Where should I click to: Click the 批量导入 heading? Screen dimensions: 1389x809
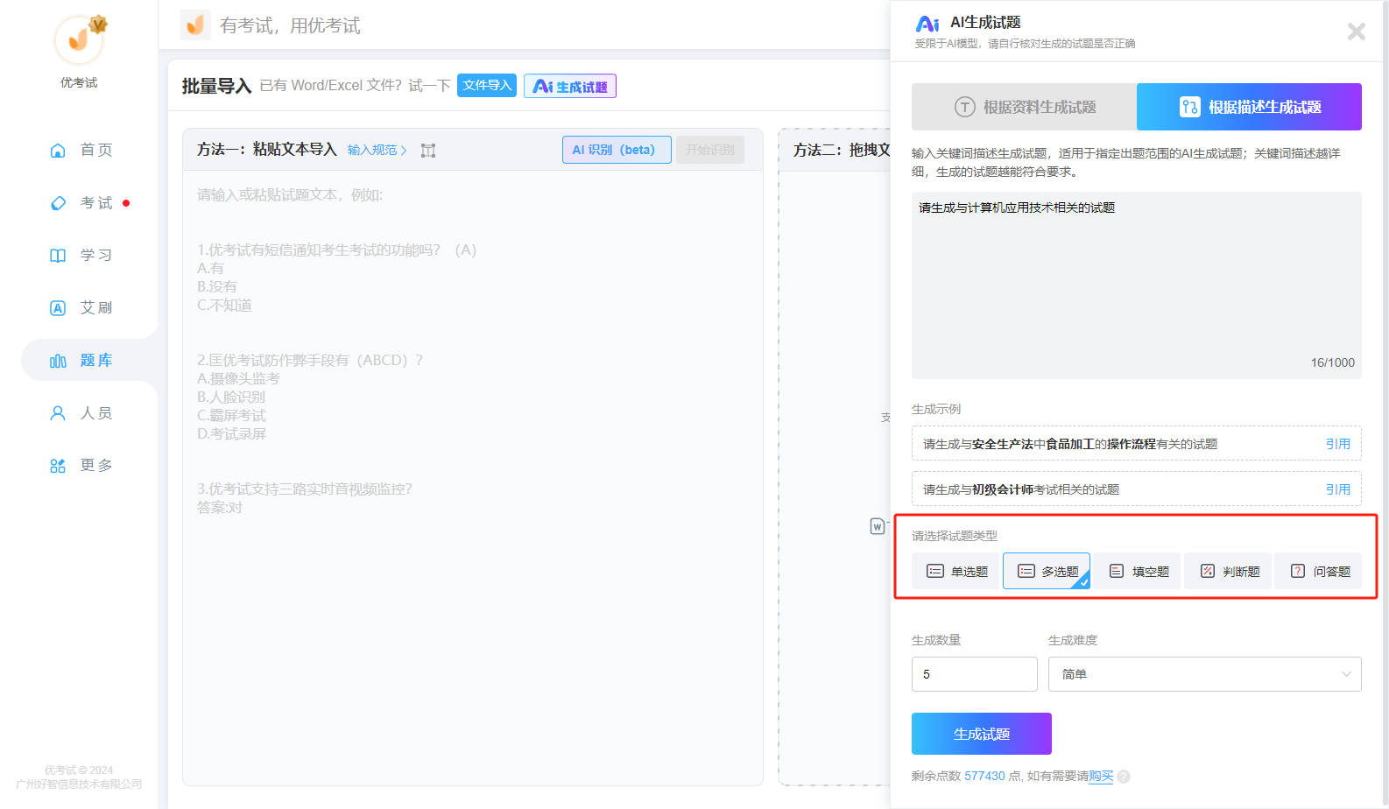[x=216, y=86]
